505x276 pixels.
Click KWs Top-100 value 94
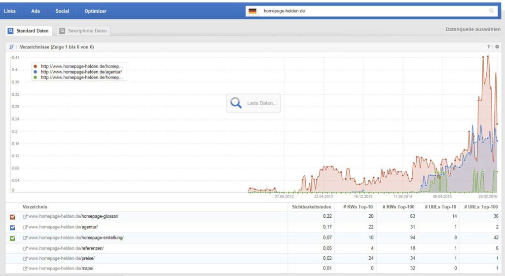413,237
